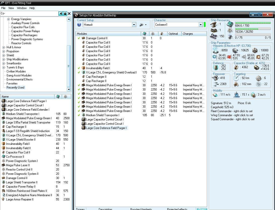Toggle check for X-Large C5-L Emergency Shield Overload
The height and width of the screenshot is (210, 275).
(79, 72)
